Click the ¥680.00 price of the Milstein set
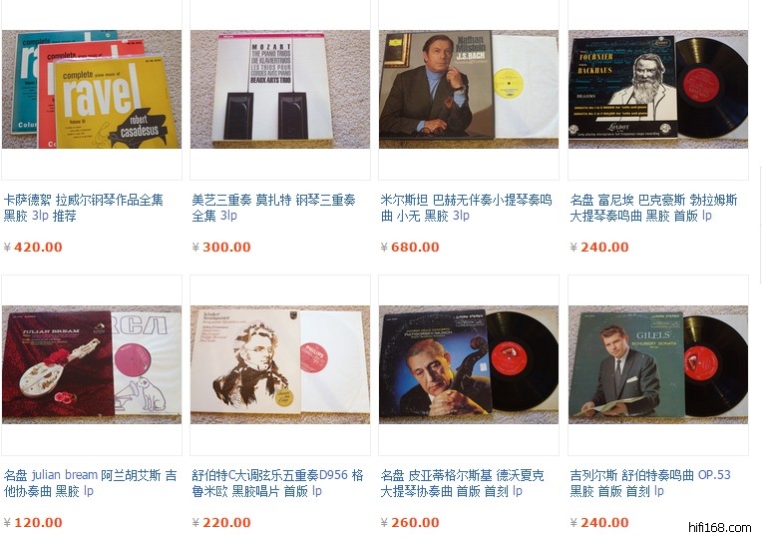 click(410, 248)
